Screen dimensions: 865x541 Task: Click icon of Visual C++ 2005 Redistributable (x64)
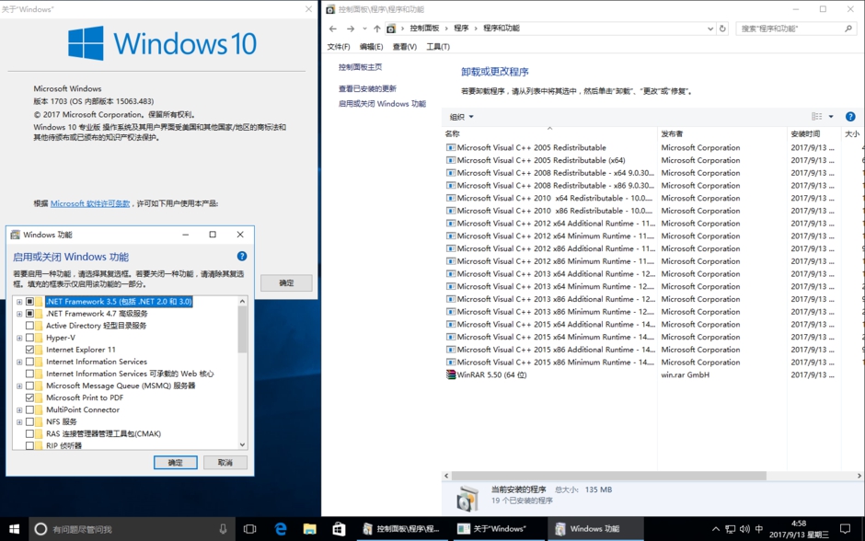[x=451, y=160]
